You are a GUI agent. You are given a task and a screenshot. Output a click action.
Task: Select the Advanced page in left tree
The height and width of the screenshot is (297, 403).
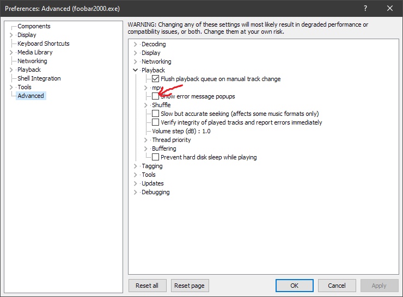click(x=31, y=96)
